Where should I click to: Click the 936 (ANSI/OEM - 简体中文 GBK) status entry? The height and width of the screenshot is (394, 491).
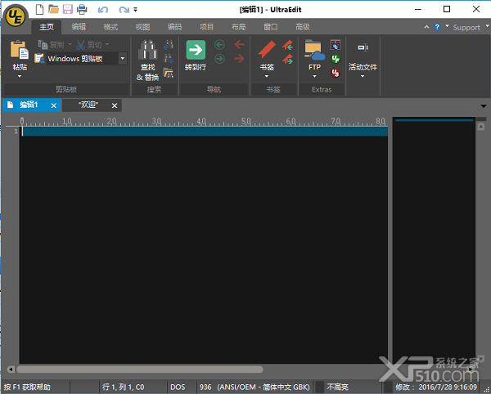tap(255, 387)
